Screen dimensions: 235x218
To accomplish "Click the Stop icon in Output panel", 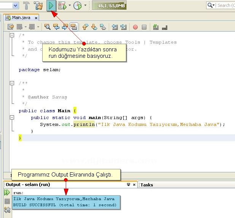I will pyautogui.click(x=7, y=201).
